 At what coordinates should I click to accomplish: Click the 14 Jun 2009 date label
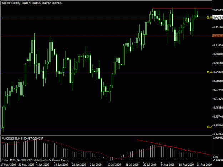tap(61, 165)
